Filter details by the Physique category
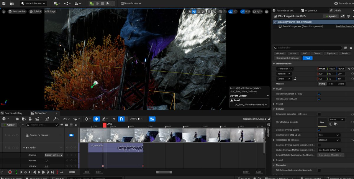This screenshot has width=354, height=179. coord(331,53)
